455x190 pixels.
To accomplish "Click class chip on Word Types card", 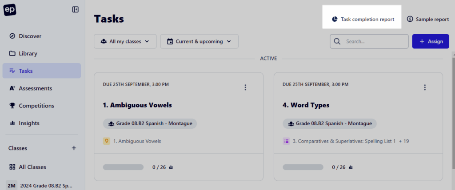I will point(330,123).
